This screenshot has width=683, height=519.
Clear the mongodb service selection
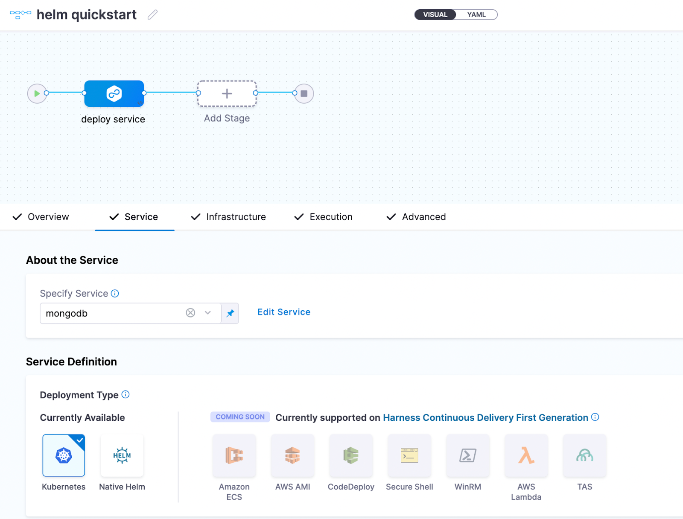point(190,313)
